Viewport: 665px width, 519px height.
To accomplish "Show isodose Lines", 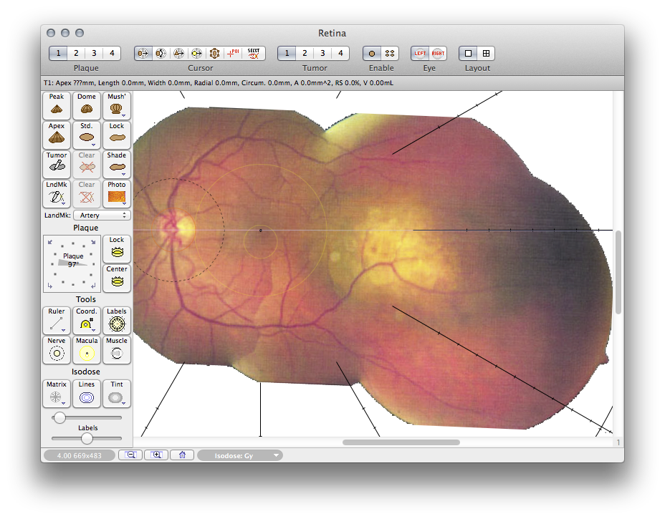I will [87, 394].
